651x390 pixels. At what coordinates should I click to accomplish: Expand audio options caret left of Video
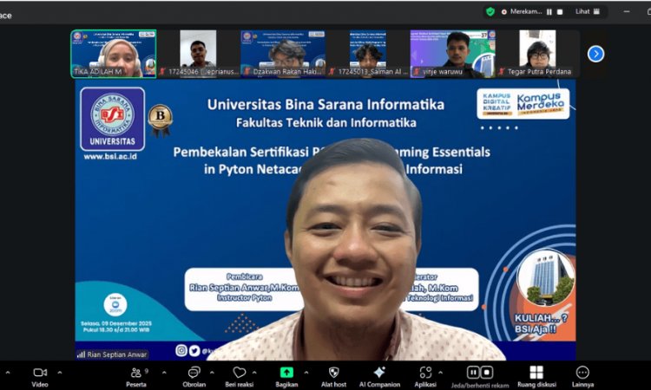(7, 373)
